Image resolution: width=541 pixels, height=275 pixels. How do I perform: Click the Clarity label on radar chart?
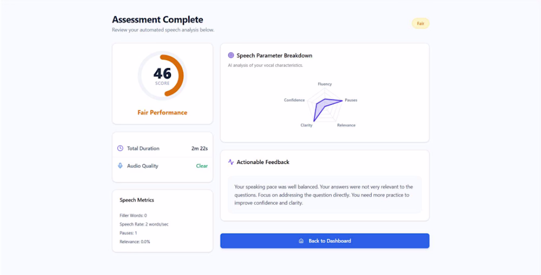coord(306,125)
